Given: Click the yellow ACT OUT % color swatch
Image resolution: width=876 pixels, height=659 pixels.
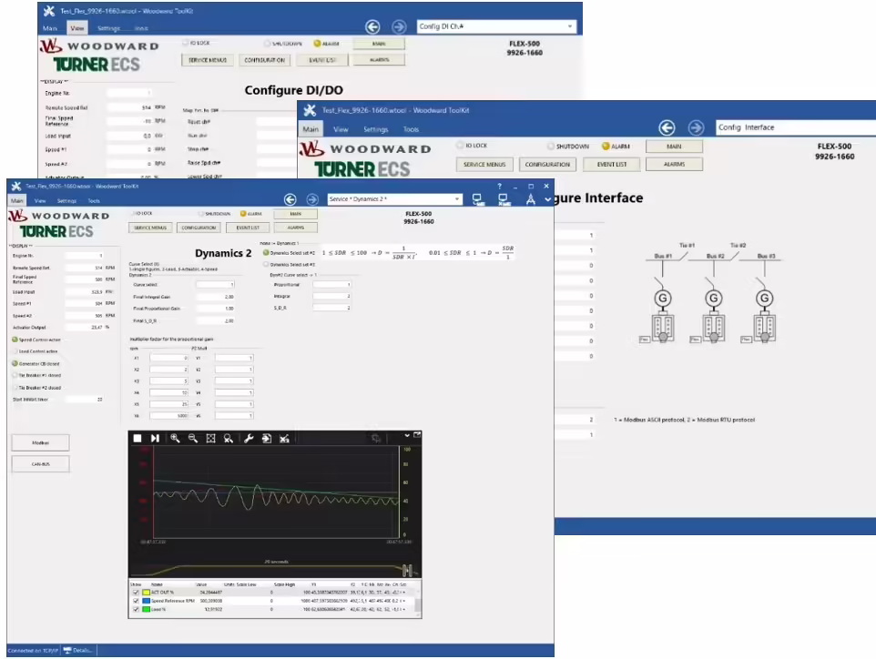Looking at the screenshot, I should coord(146,593).
